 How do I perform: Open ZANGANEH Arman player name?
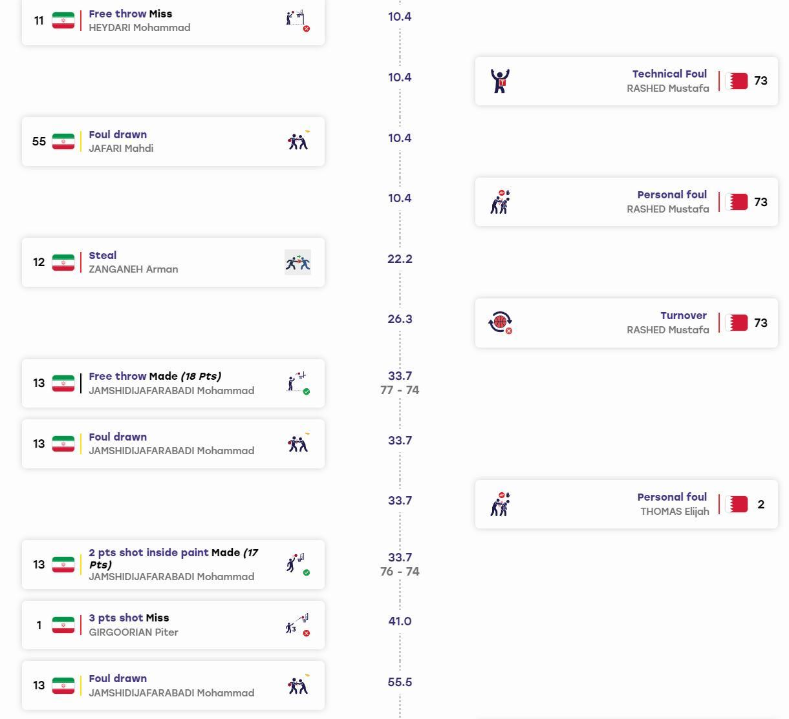(133, 269)
